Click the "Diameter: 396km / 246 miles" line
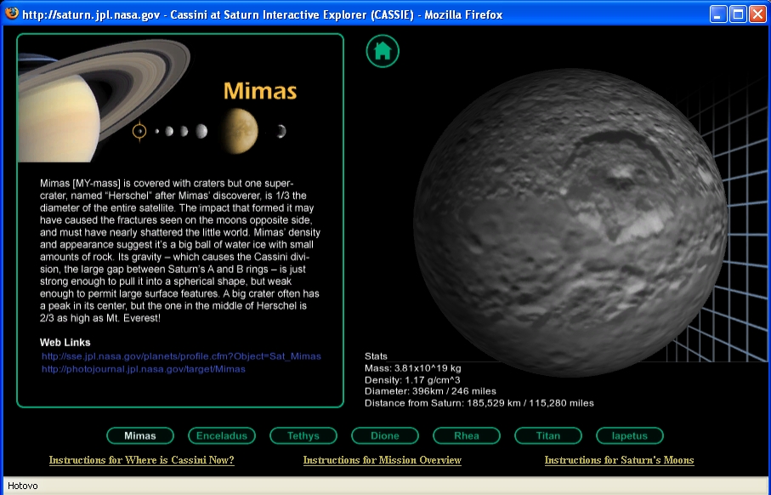Image resolution: width=771 pixels, height=495 pixels. pos(430,392)
